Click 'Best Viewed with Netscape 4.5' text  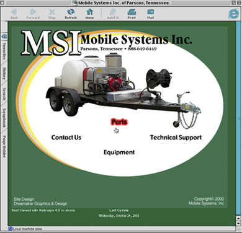tap(43, 211)
